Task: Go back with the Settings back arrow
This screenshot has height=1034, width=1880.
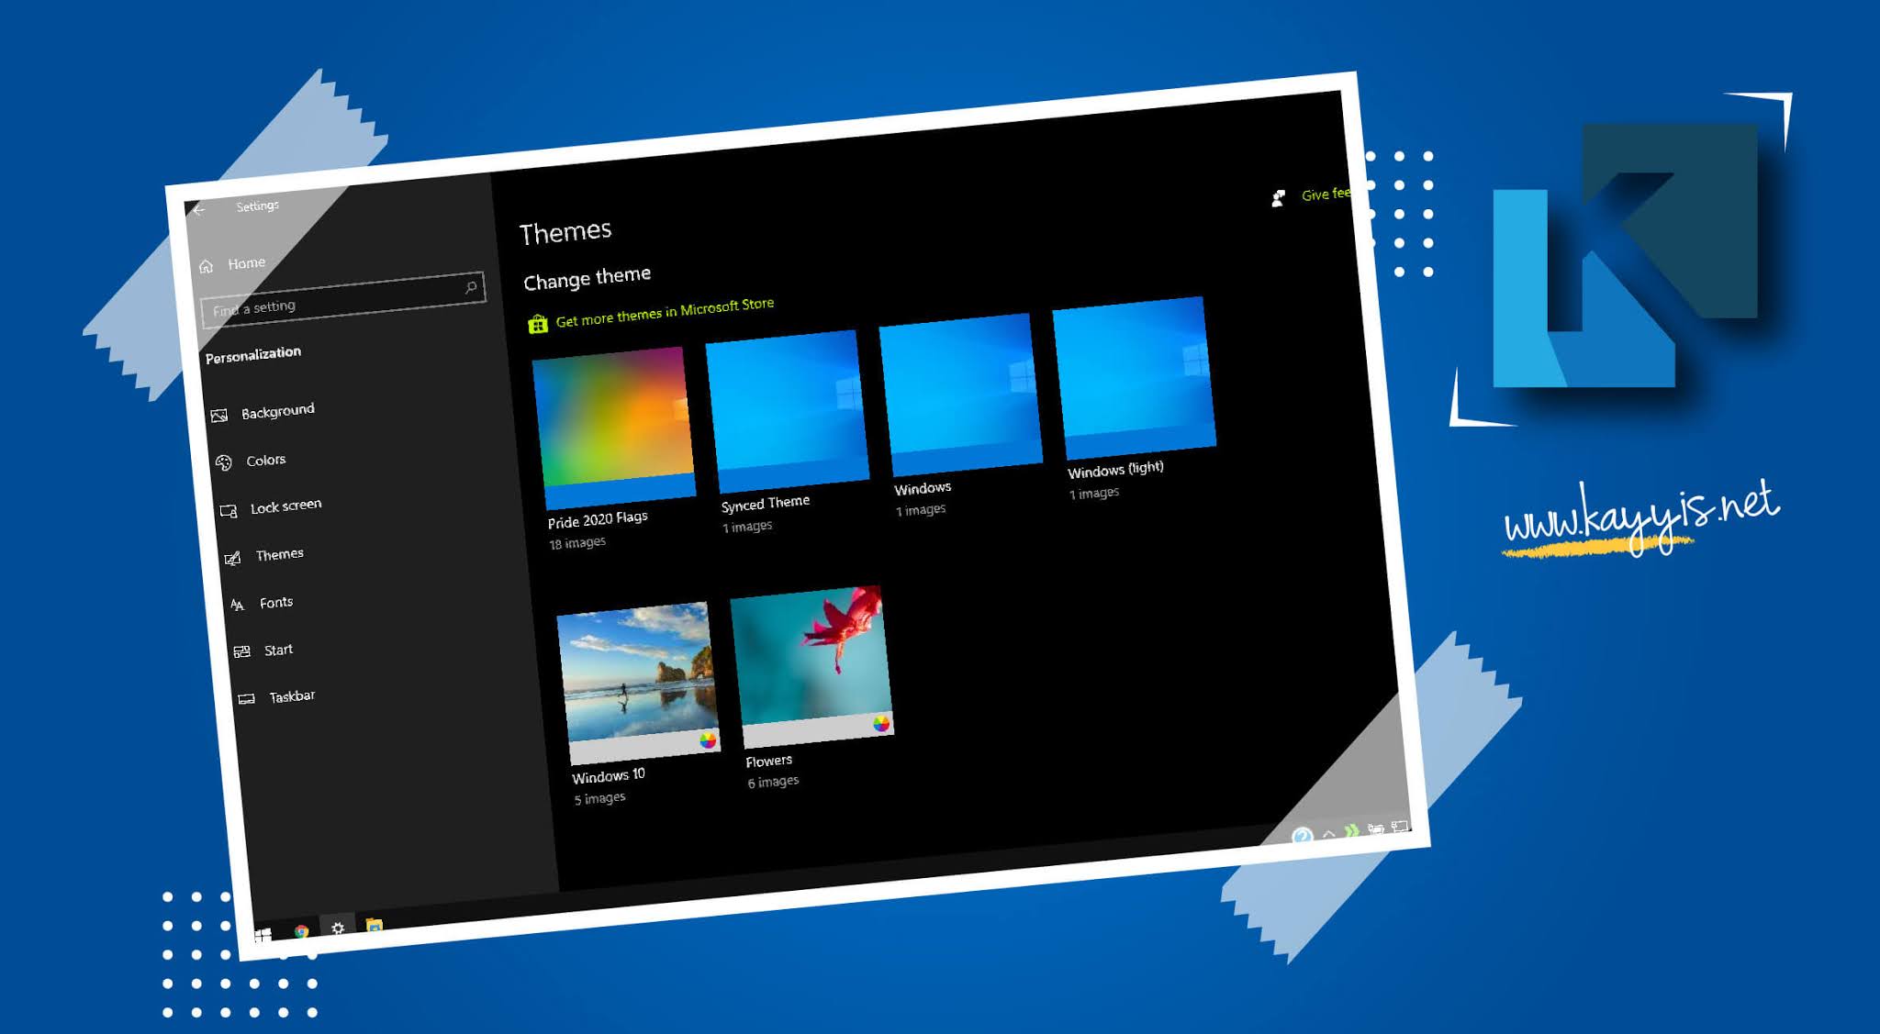Action: 198,210
